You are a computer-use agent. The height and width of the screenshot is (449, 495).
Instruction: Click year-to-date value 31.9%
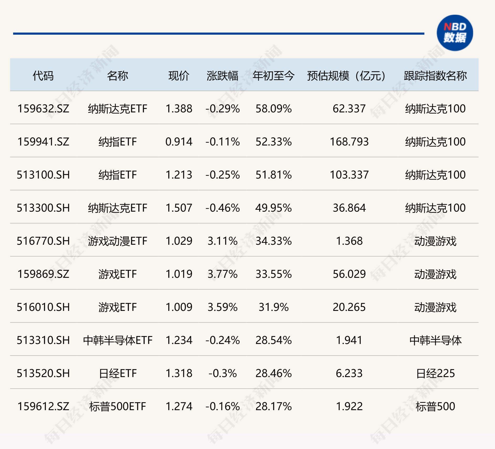pyautogui.click(x=274, y=307)
